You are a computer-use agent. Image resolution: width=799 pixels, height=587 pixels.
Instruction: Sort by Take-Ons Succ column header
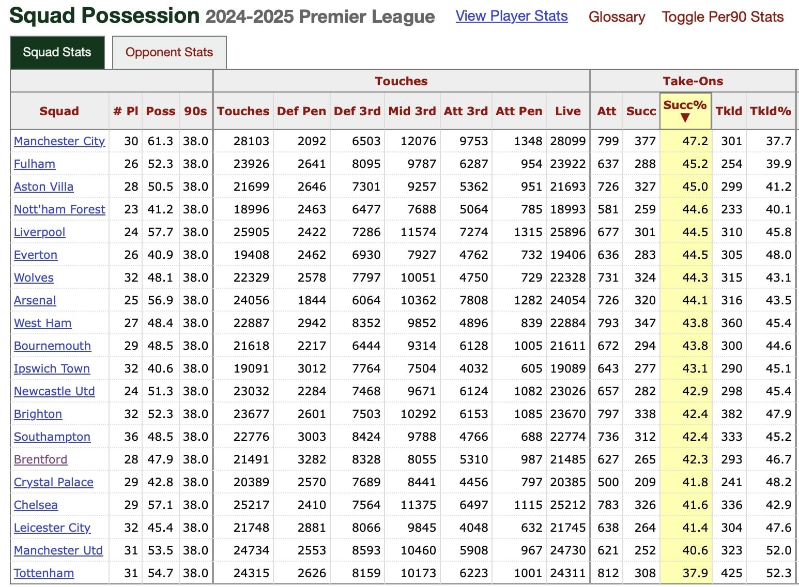tap(641, 111)
